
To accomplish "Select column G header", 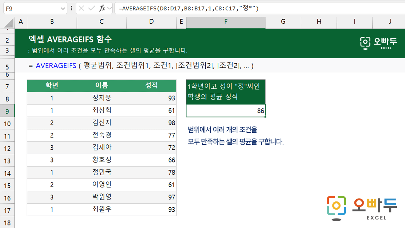I will pos(283,22).
